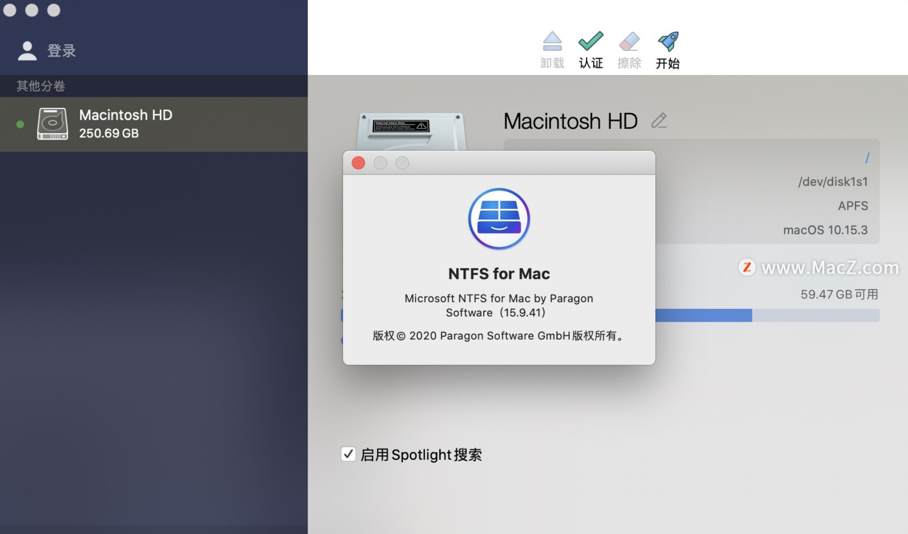Click the large Macintosh HD title

(570, 121)
